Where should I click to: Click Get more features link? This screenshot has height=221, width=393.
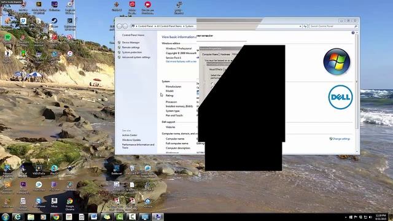click(x=181, y=61)
